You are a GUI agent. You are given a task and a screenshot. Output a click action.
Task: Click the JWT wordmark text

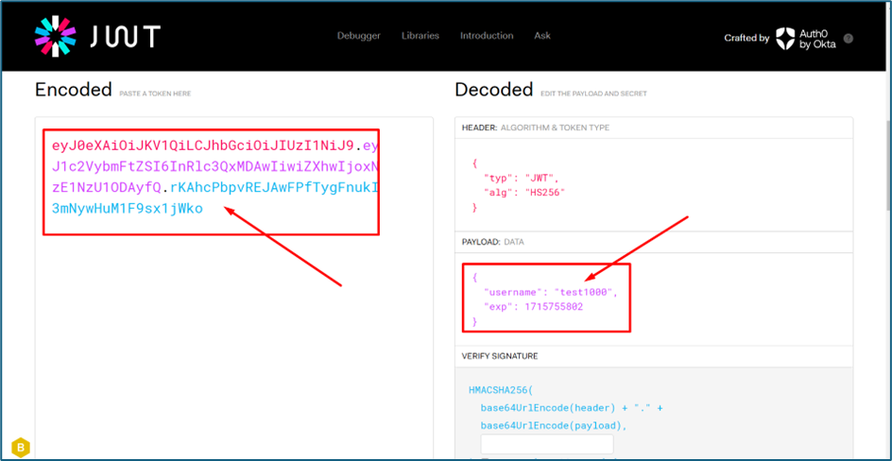tap(125, 37)
